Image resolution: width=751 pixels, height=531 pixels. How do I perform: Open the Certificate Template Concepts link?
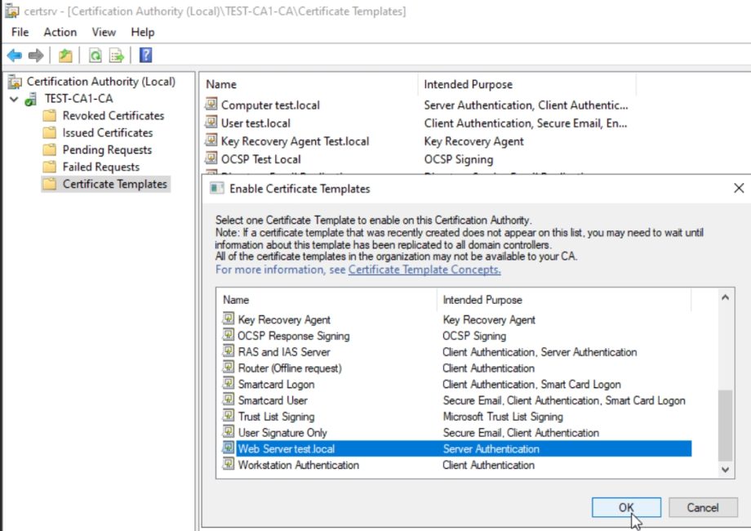coord(424,270)
